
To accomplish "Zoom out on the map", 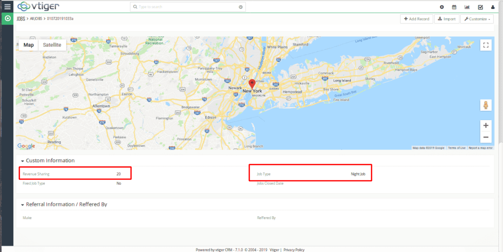I will (x=485, y=137).
